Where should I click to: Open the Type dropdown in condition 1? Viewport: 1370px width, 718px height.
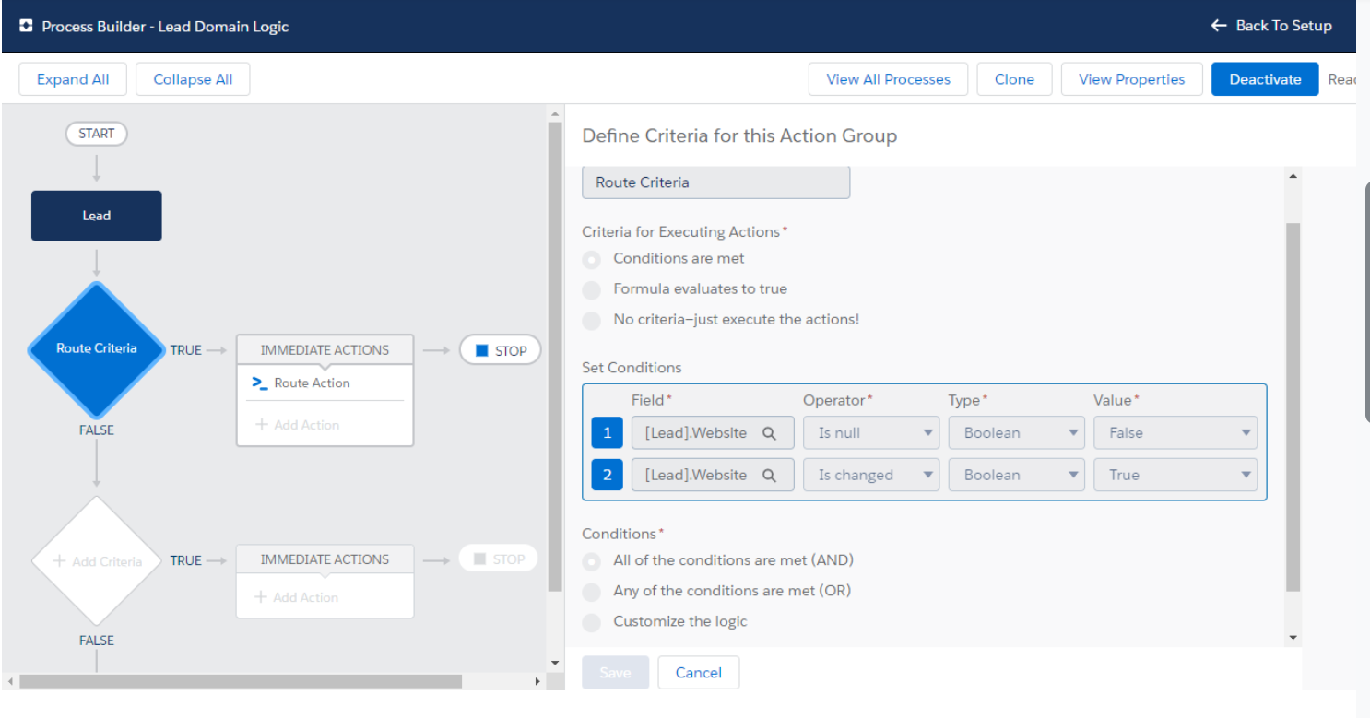tap(1016, 433)
